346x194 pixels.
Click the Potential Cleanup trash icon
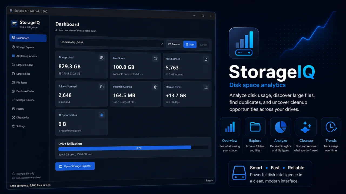point(155,87)
